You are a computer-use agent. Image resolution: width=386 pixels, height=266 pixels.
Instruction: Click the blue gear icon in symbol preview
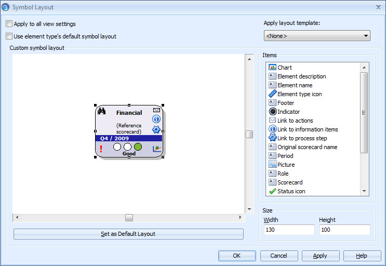tap(156, 129)
